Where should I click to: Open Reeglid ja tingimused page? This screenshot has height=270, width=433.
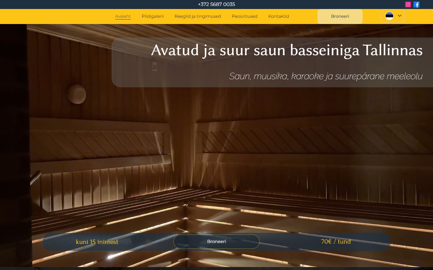point(198,16)
